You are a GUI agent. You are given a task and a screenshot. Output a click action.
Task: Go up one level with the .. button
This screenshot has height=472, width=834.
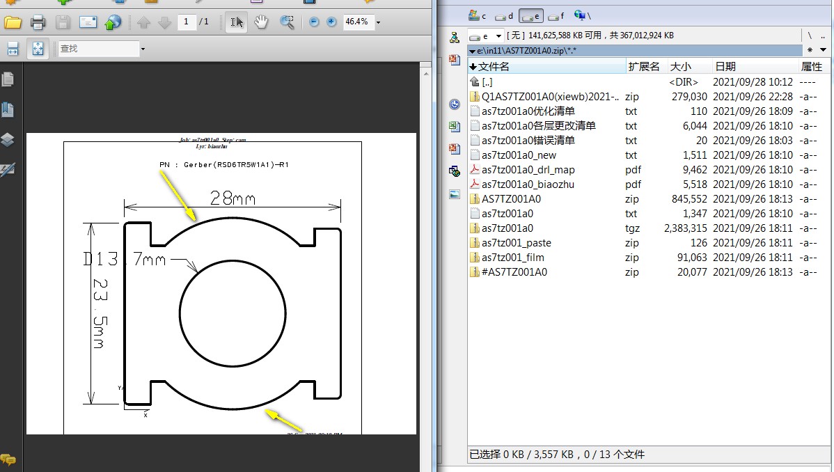click(x=823, y=36)
